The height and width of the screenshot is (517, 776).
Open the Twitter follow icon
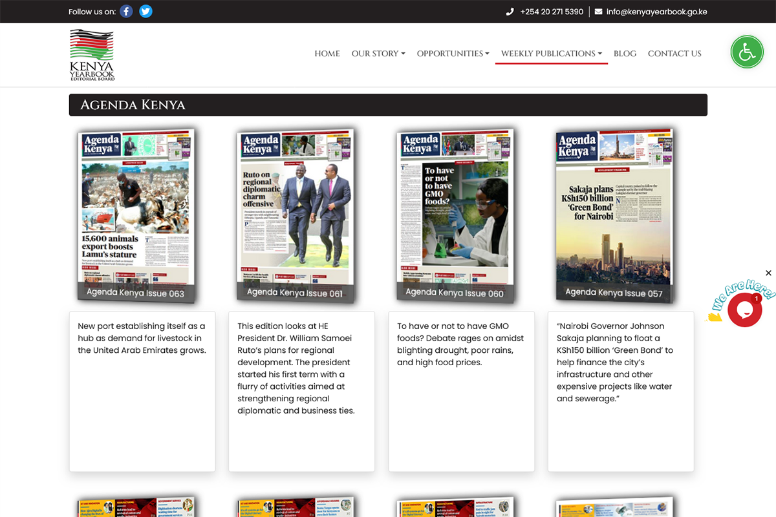coord(145,11)
